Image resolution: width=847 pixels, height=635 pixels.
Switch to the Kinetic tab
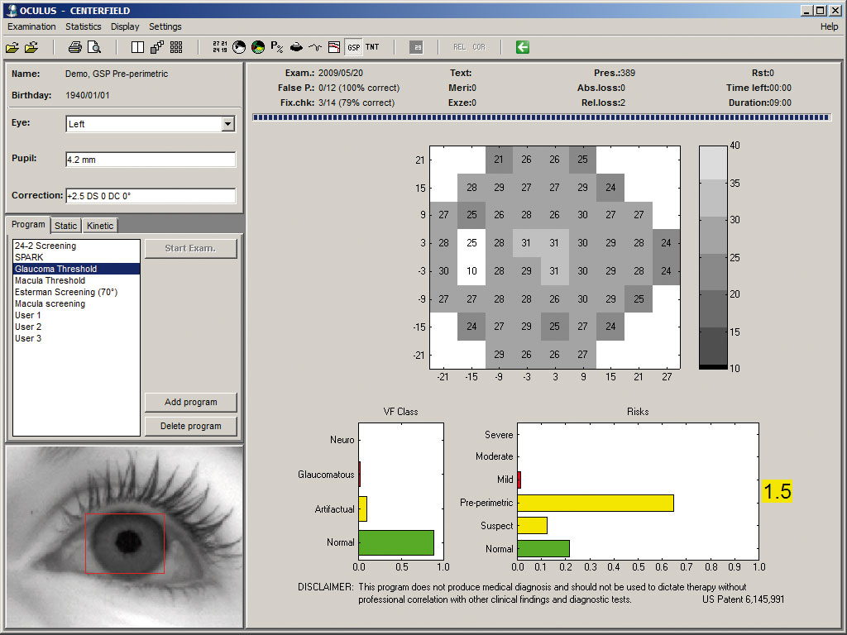[x=100, y=226]
